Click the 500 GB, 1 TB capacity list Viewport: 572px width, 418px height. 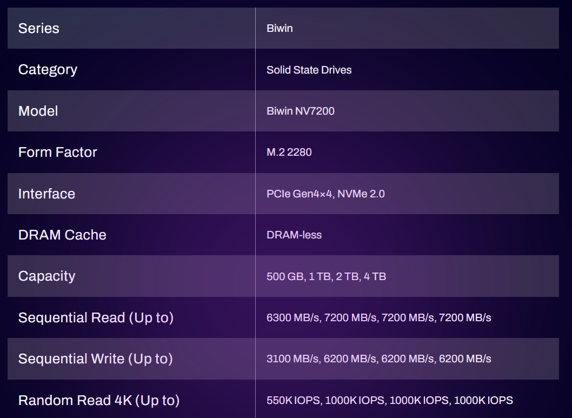coord(326,276)
